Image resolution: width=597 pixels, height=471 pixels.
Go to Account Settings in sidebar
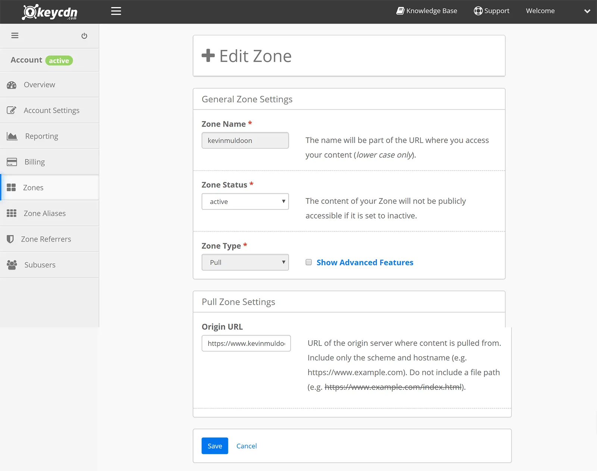click(51, 111)
